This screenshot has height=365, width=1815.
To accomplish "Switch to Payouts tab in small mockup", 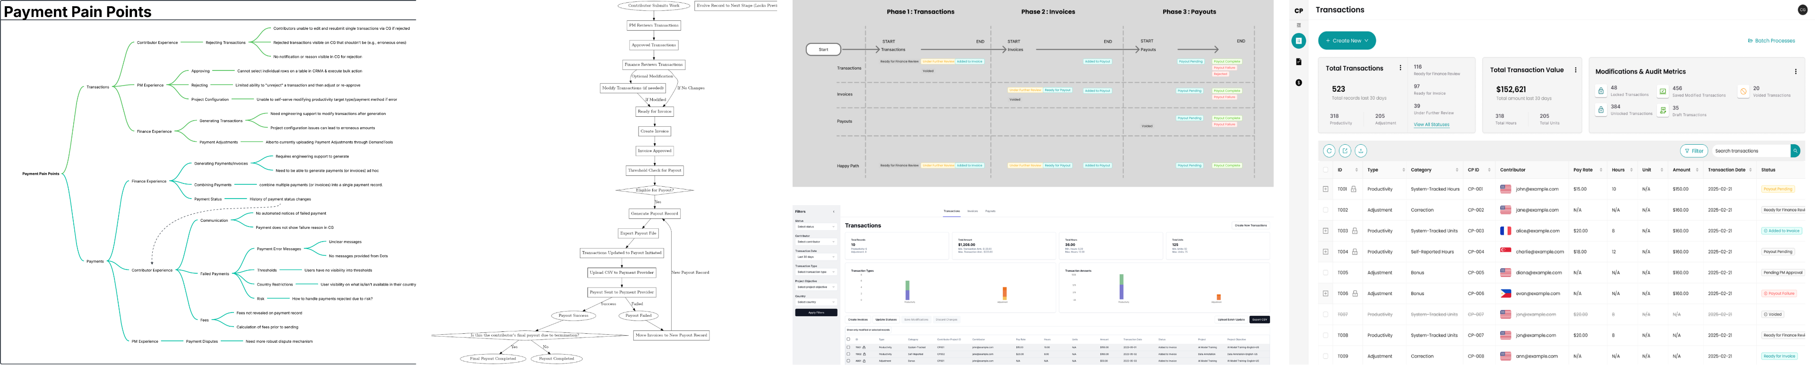I will coord(990,211).
